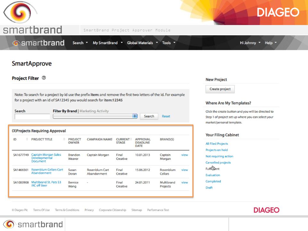The image size is (308, 231).
Task: Open the Draft filing cabinet link
Action: pos(209,188)
